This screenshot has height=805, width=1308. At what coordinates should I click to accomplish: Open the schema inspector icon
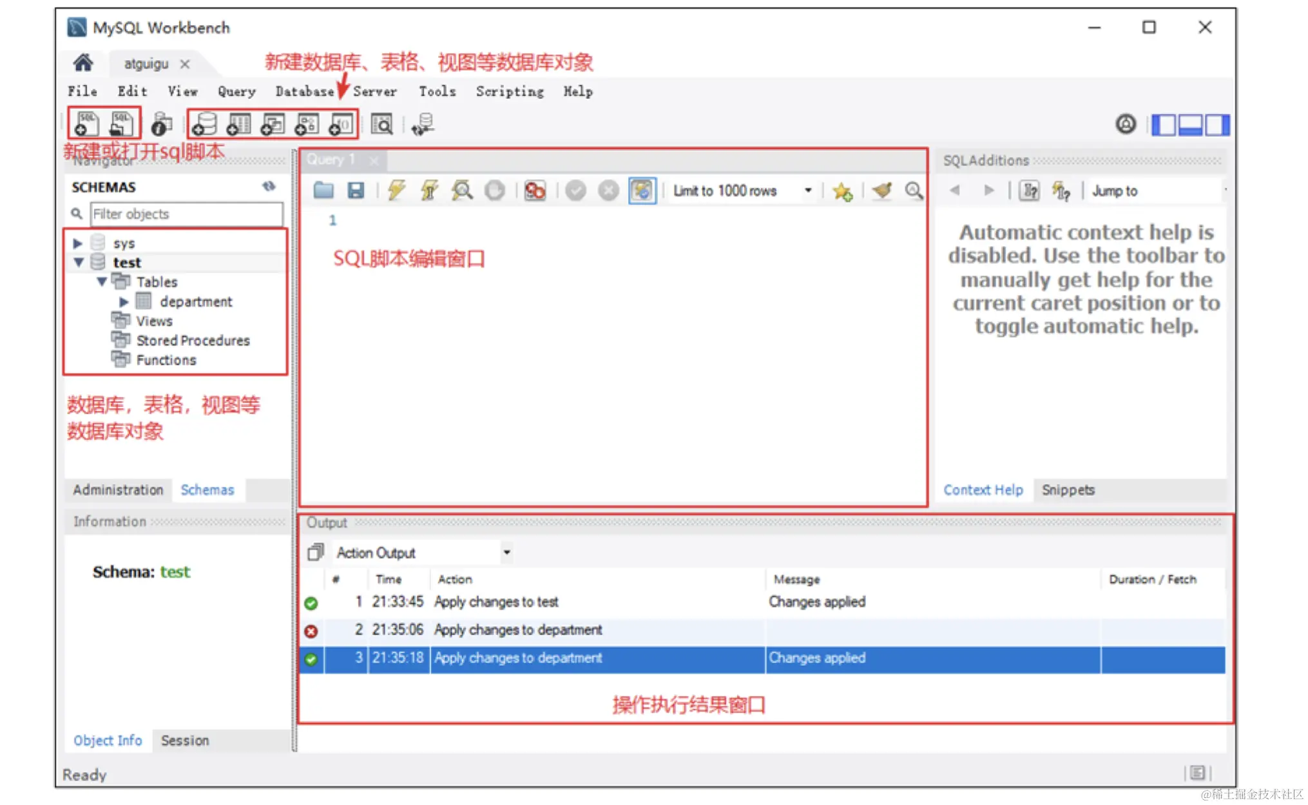[x=161, y=124]
